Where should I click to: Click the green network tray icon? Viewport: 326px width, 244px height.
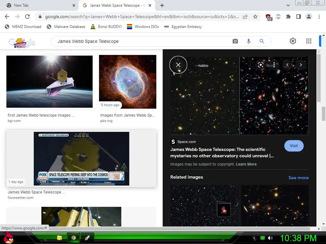coord(263,238)
